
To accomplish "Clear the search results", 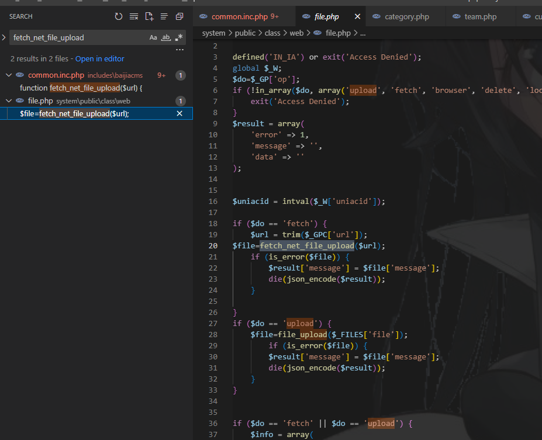I will tap(134, 17).
